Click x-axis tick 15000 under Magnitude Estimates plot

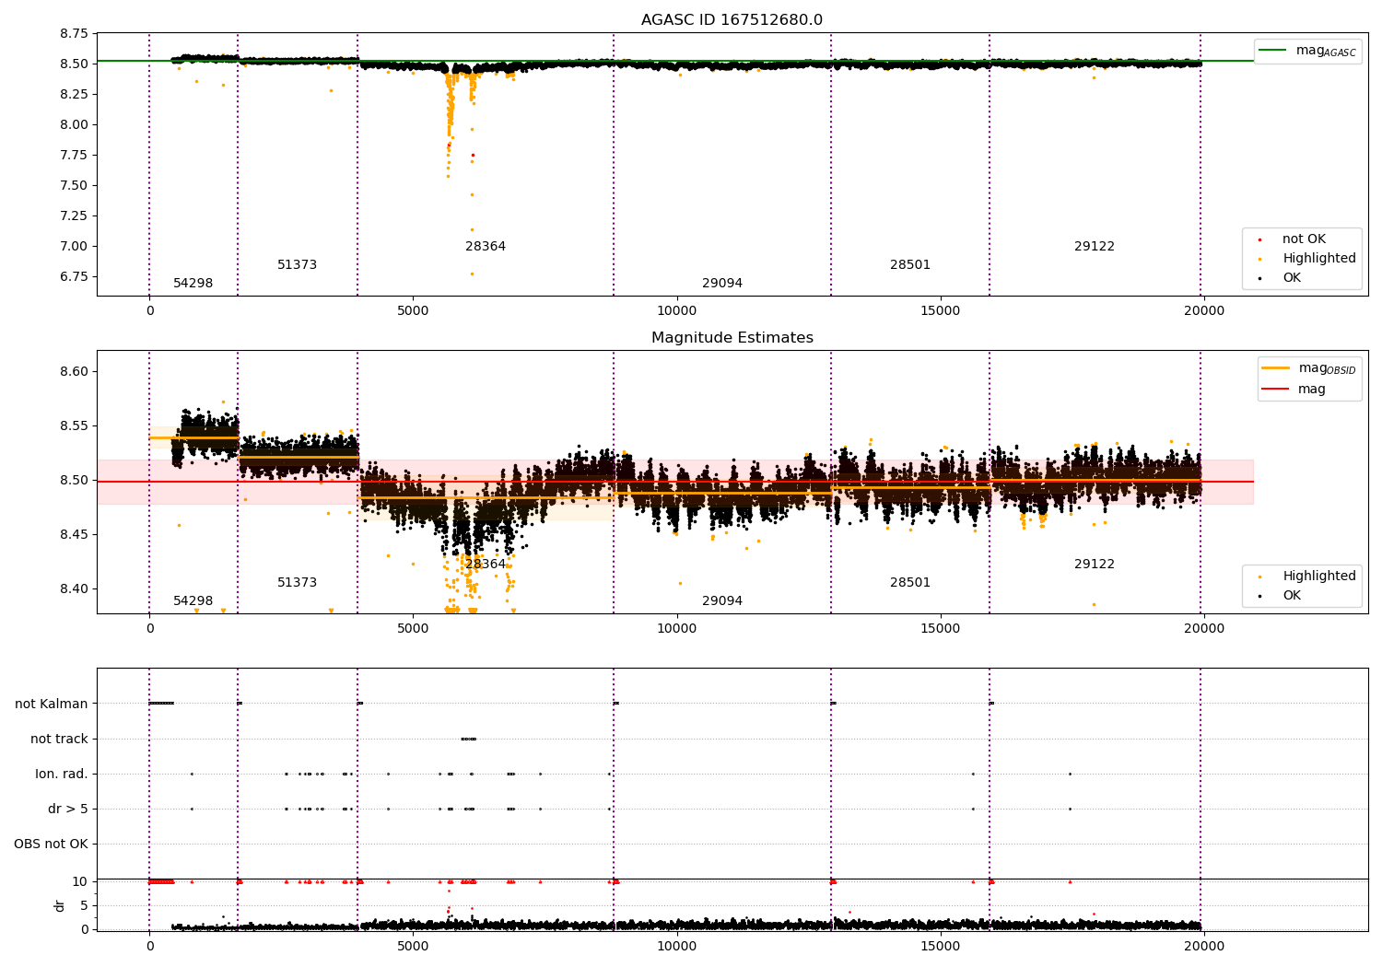tap(940, 629)
